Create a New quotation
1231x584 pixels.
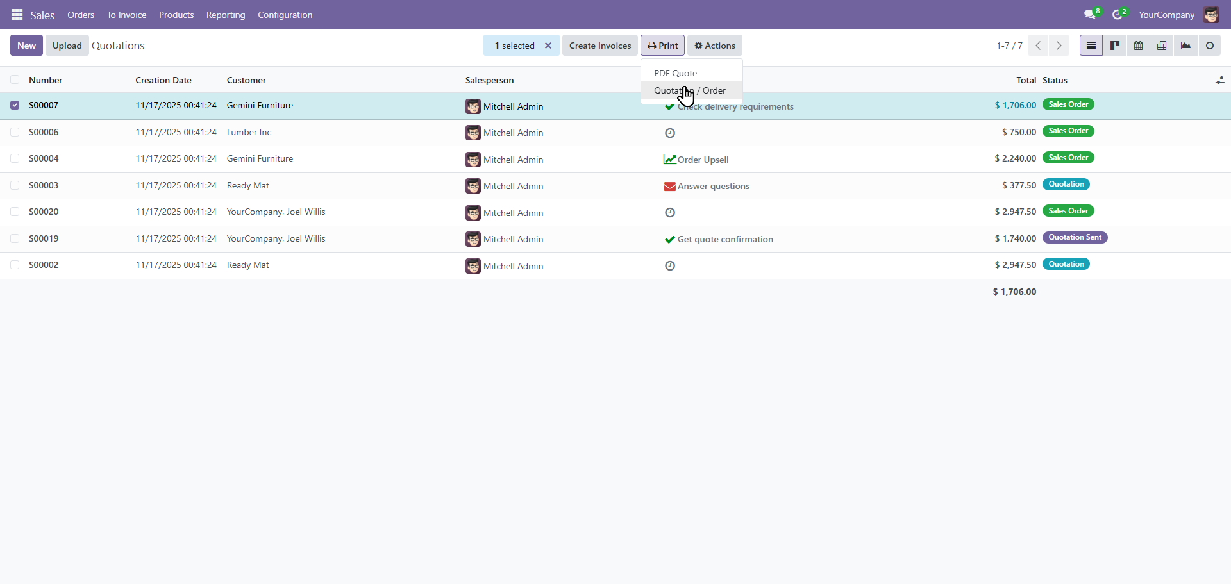coord(26,46)
